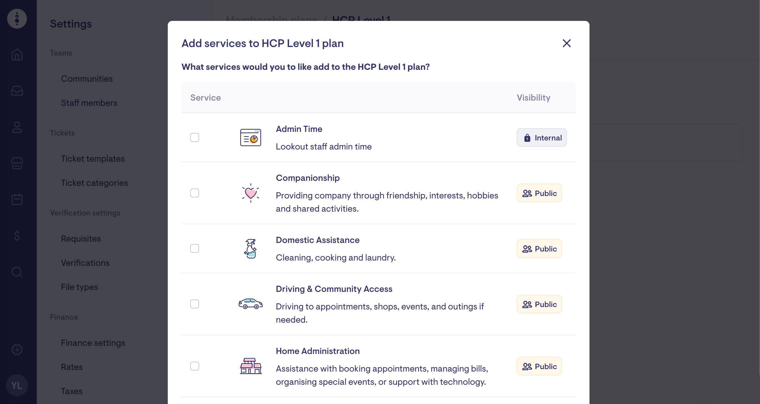Close the Add services dialog
Image resolution: width=760 pixels, height=404 pixels.
566,43
